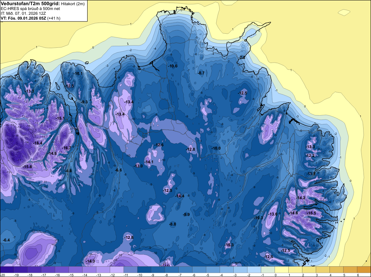Select the legend swatch labeled -8
This screenshot has width=371, height=277.
click(171, 270)
